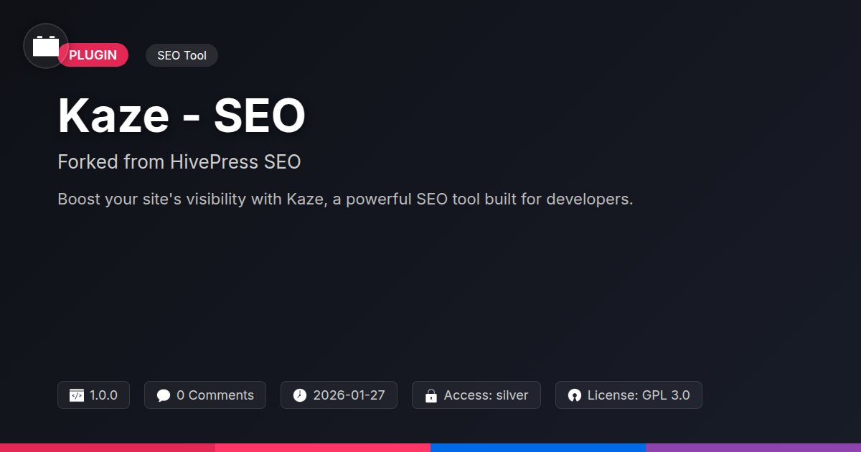Click the pink color bar segment
861x452 pixels.
click(x=323, y=448)
